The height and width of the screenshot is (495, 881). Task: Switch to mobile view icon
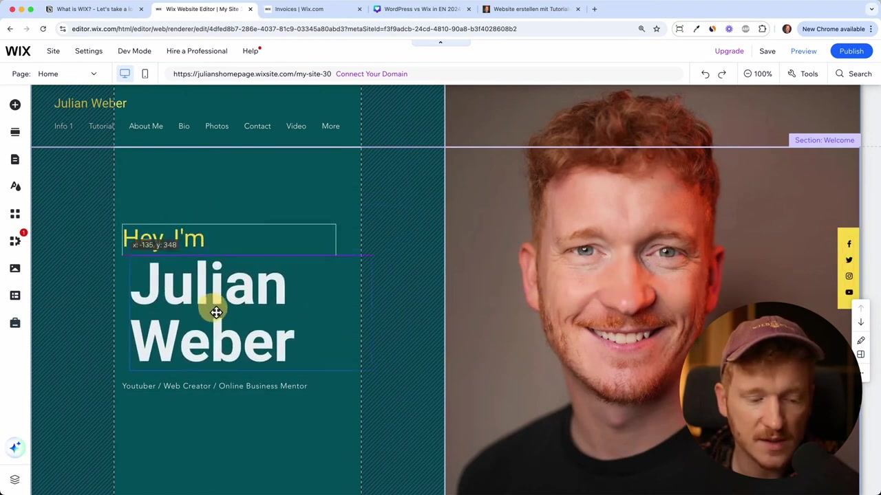click(145, 74)
